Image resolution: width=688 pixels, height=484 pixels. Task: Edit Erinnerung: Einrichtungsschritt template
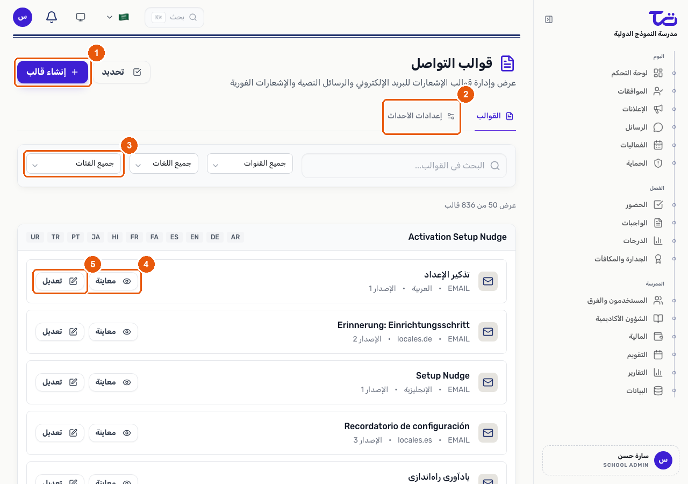pyautogui.click(x=60, y=332)
